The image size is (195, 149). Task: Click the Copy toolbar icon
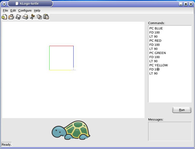39,17
